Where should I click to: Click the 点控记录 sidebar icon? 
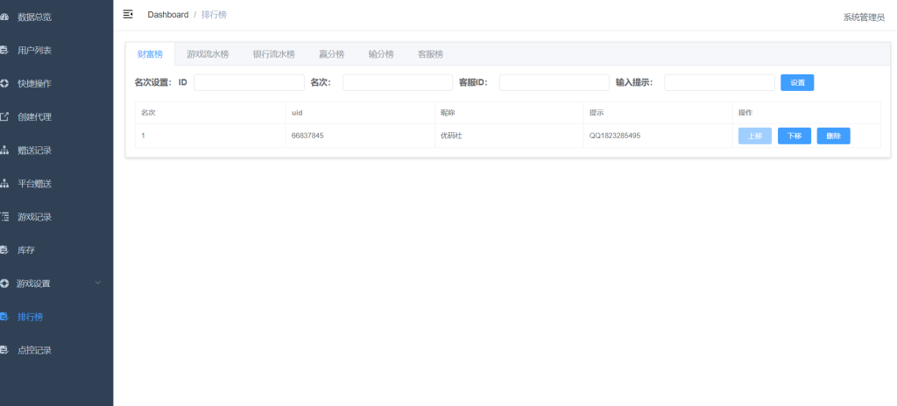[x=4, y=349]
